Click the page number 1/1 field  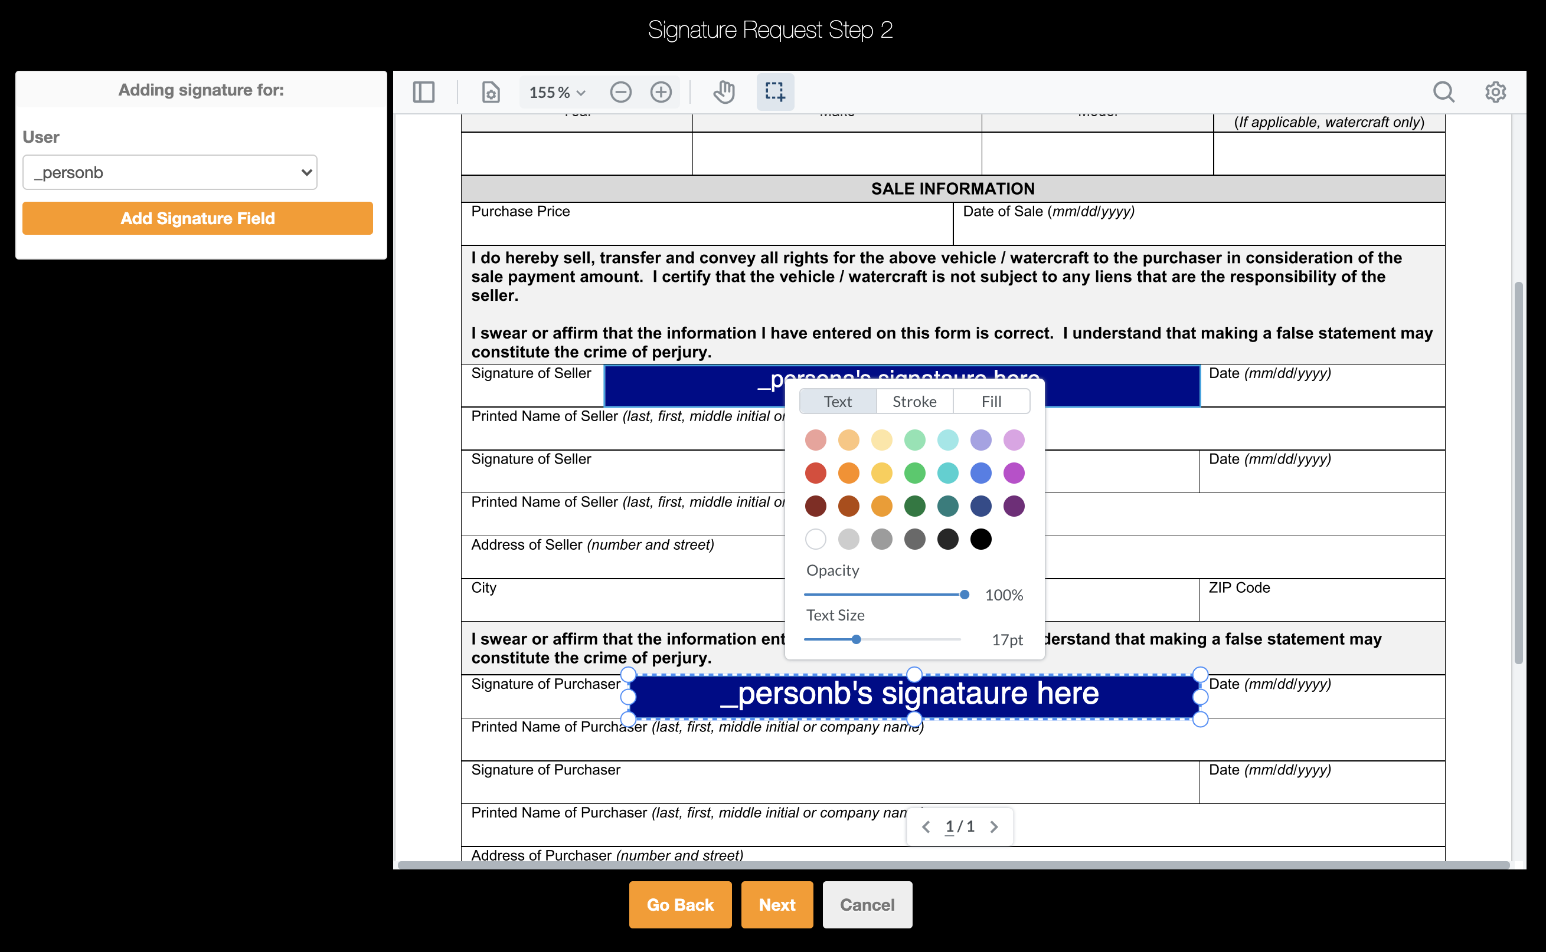click(960, 827)
